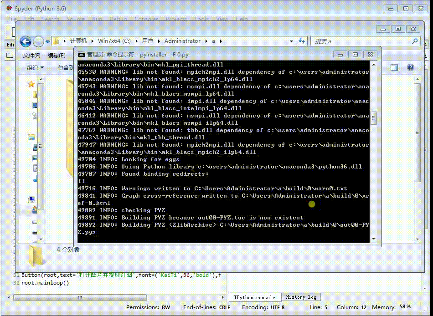Image resolution: width=433 pixels, height=316 pixels.
Task: Toggle the Explorer preview pane icon
Action: click(x=394, y=67)
